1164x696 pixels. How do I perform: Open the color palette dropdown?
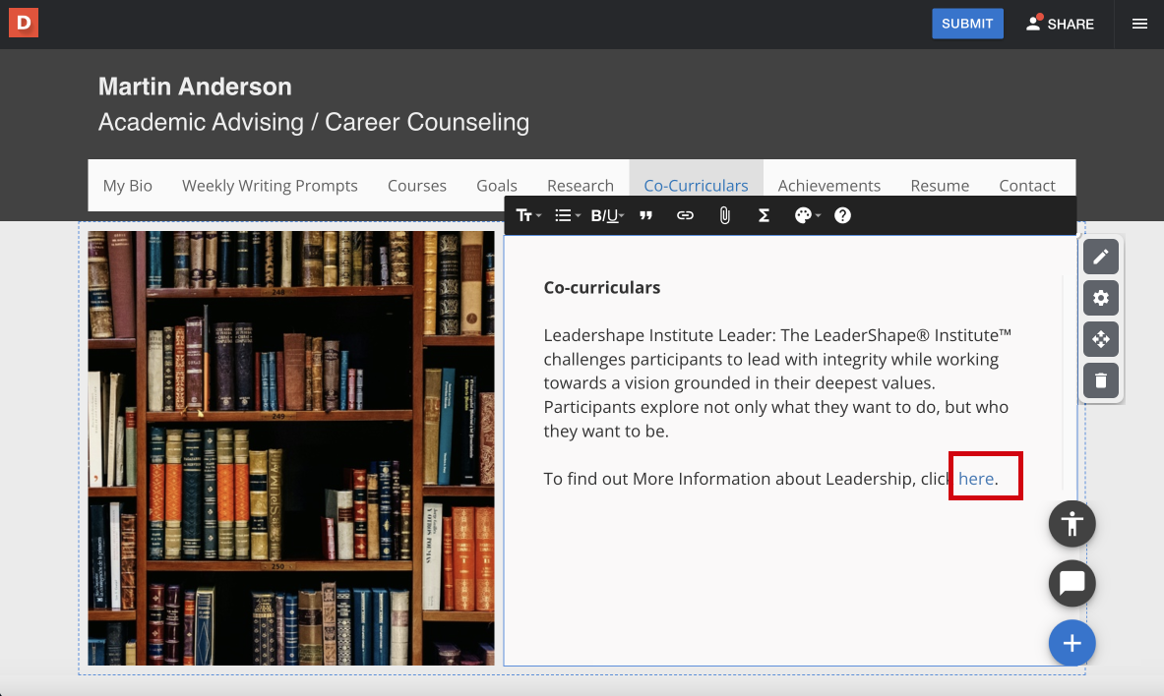coord(807,215)
